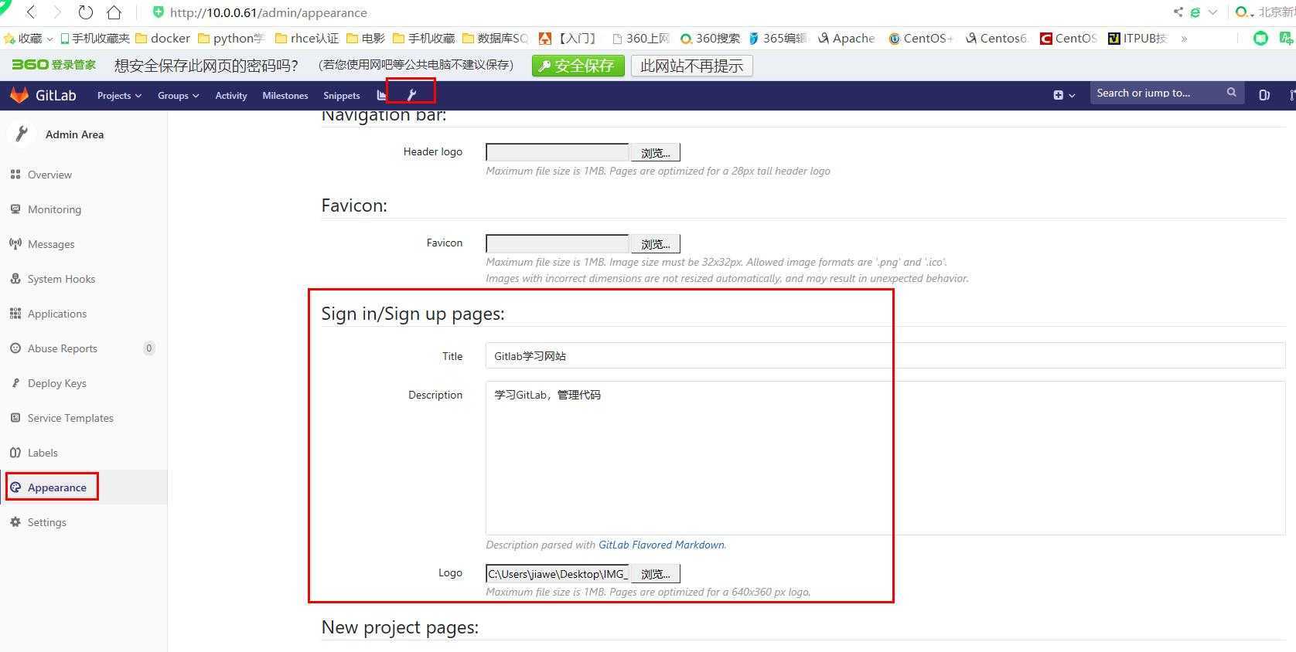Open the ITPUB bookmark
1296x652 pixels.
click(x=1137, y=38)
